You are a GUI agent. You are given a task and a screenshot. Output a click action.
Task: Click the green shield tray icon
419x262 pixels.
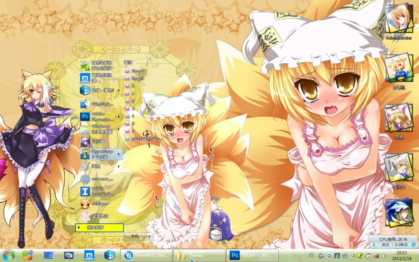[x=352, y=256]
